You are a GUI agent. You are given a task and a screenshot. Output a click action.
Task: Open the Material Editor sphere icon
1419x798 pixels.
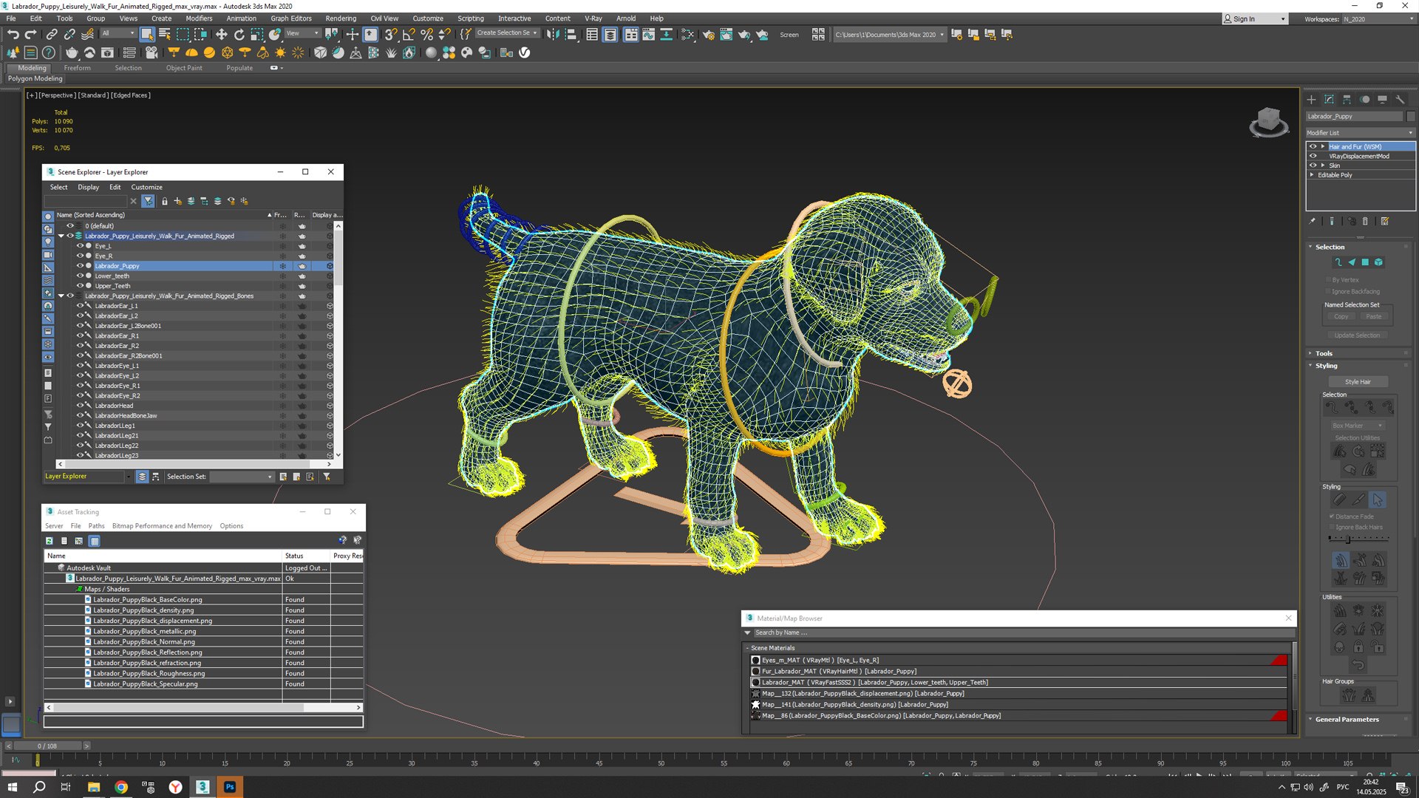431,52
